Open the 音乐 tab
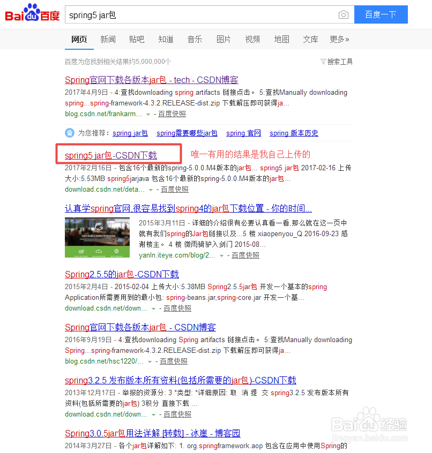This screenshot has width=432, height=453. coord(195,39)
